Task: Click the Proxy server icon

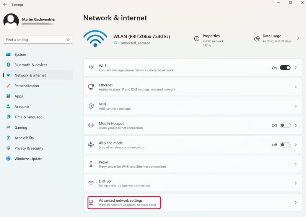Action: [x=91, y=164]
